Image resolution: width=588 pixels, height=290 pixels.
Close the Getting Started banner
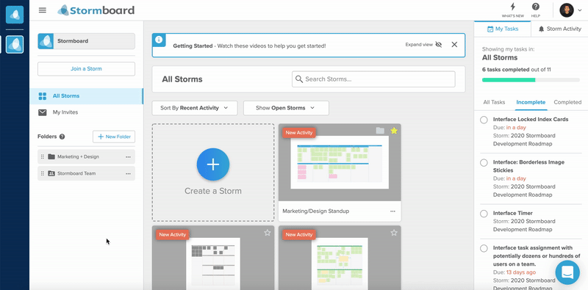pyautogui.click(x=454, y=45)
